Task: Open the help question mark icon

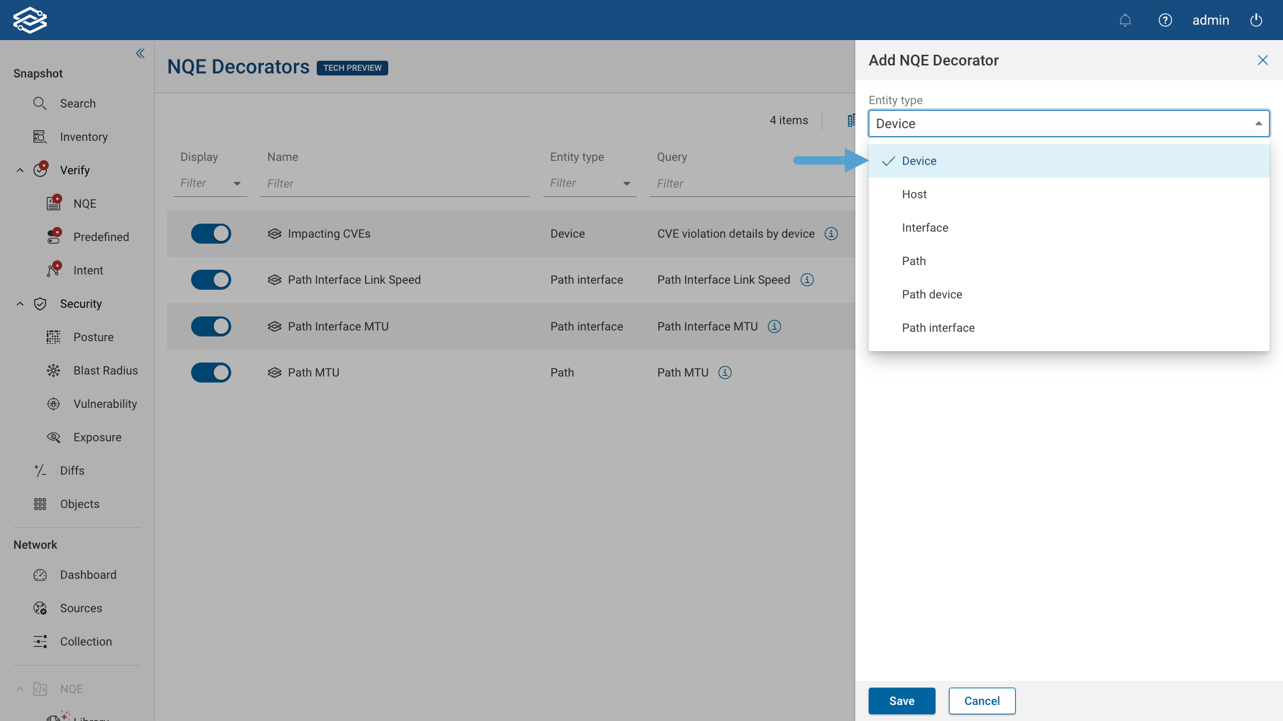Action: (x=1165, y=20)
